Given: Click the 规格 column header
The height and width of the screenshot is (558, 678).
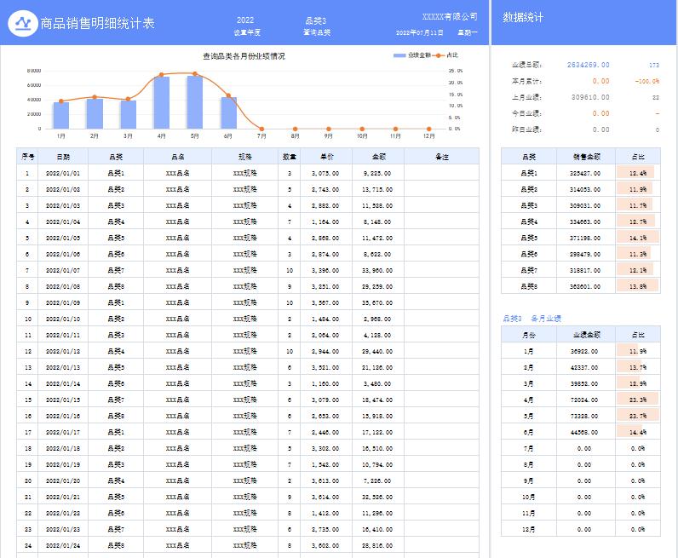Looking at the screenshot, I should 245,157.
